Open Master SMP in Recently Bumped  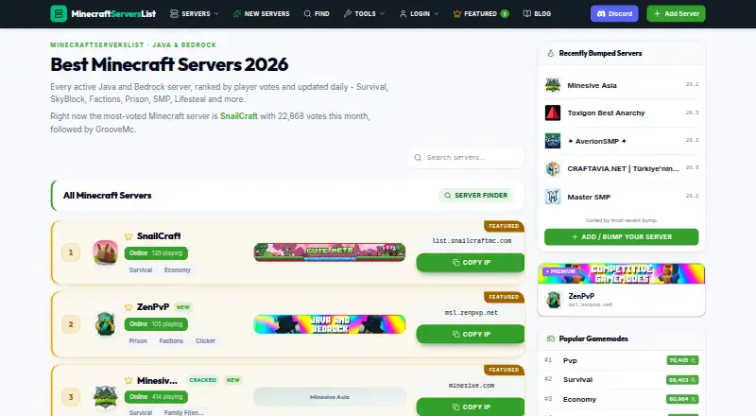589,197
